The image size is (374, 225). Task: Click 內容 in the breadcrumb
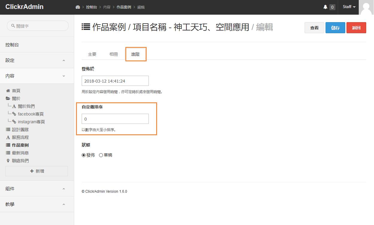click(x=107, y=7)
